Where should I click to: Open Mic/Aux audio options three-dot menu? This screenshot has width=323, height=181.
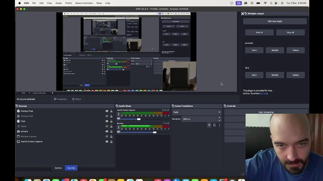pyautogui.click(x=119, y=127)
